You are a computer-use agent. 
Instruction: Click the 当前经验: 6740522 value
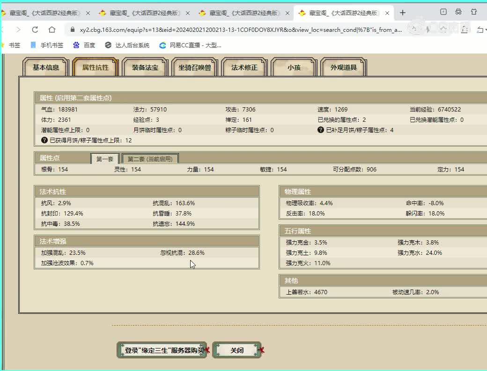tap(435, 109)
